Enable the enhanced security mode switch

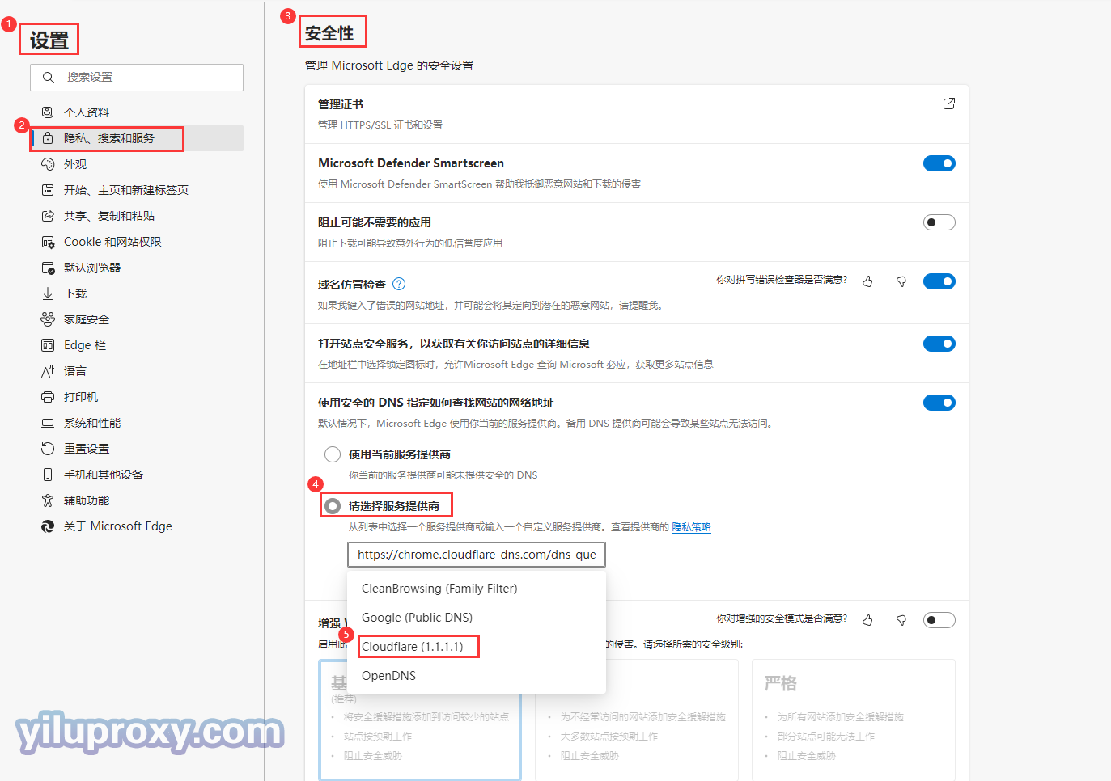point(939,620)
